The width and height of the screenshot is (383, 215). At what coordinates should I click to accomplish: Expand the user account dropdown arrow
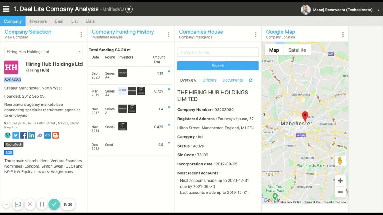pos(378,10)
